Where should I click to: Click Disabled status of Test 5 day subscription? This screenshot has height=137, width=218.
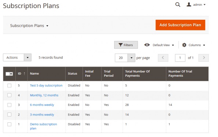(74, 85)
